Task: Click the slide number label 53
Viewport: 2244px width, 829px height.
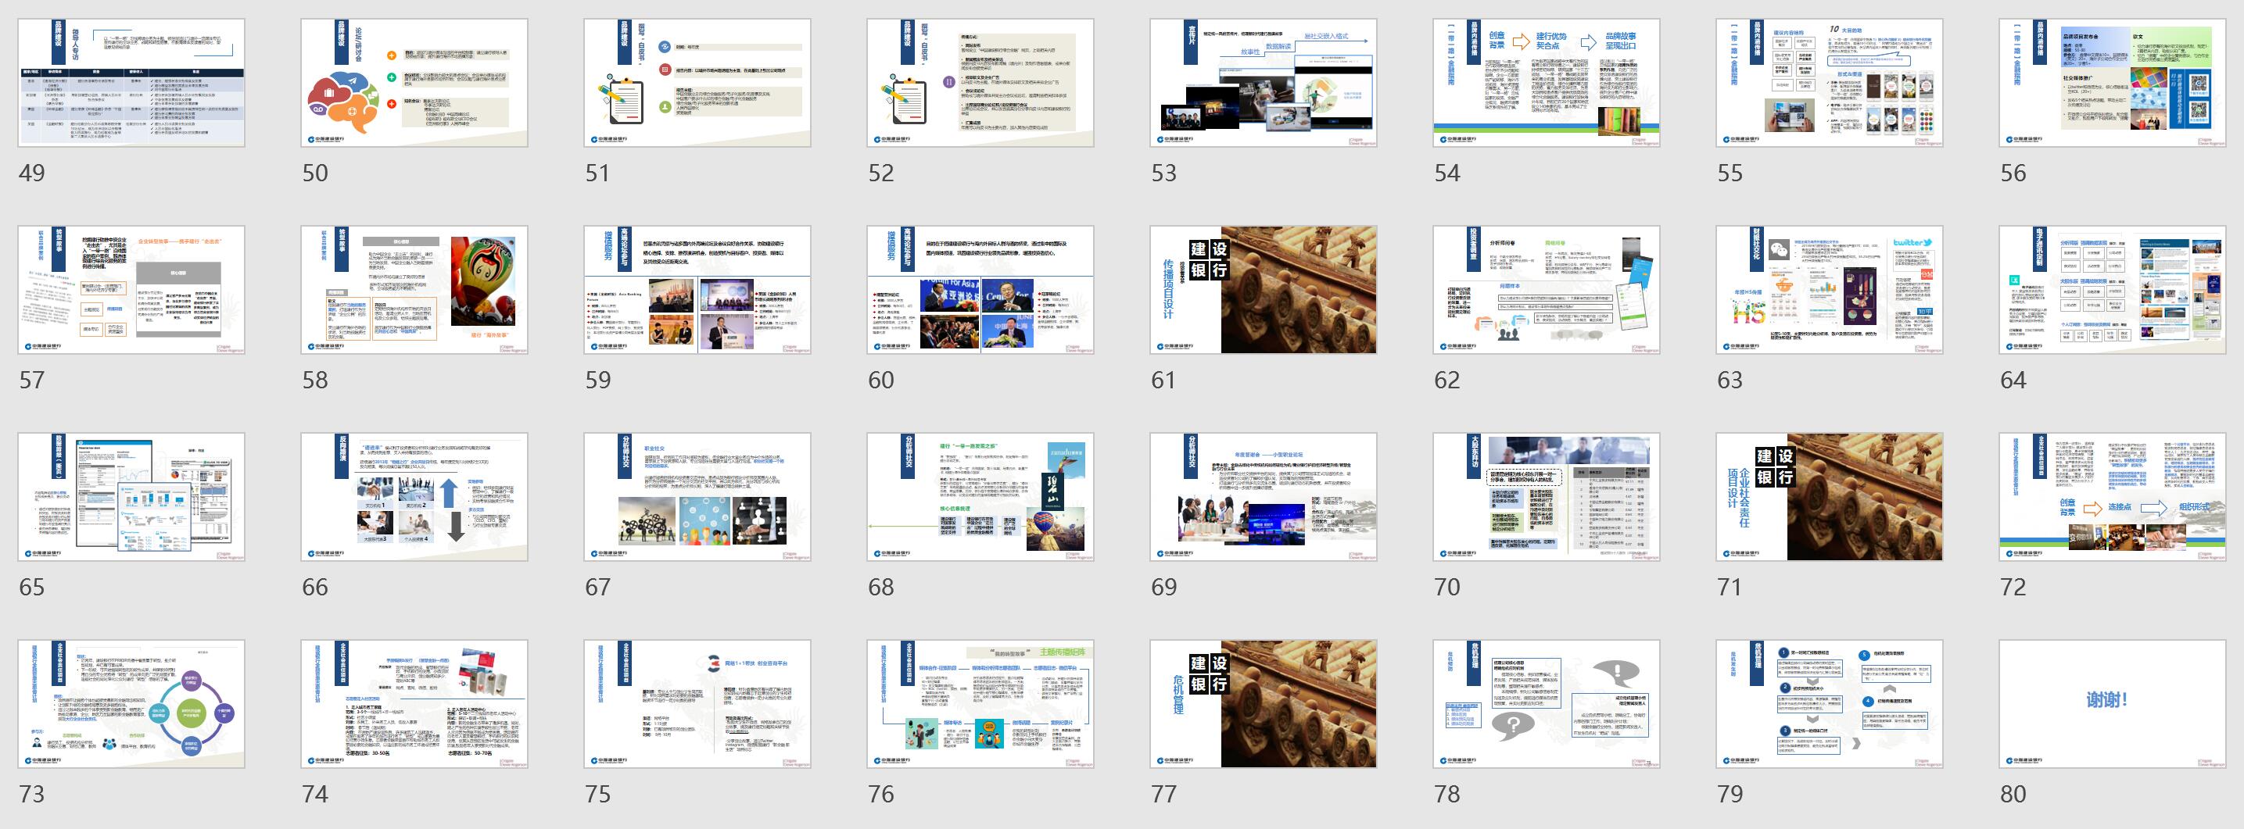Action: click(x=1163, y=173)
